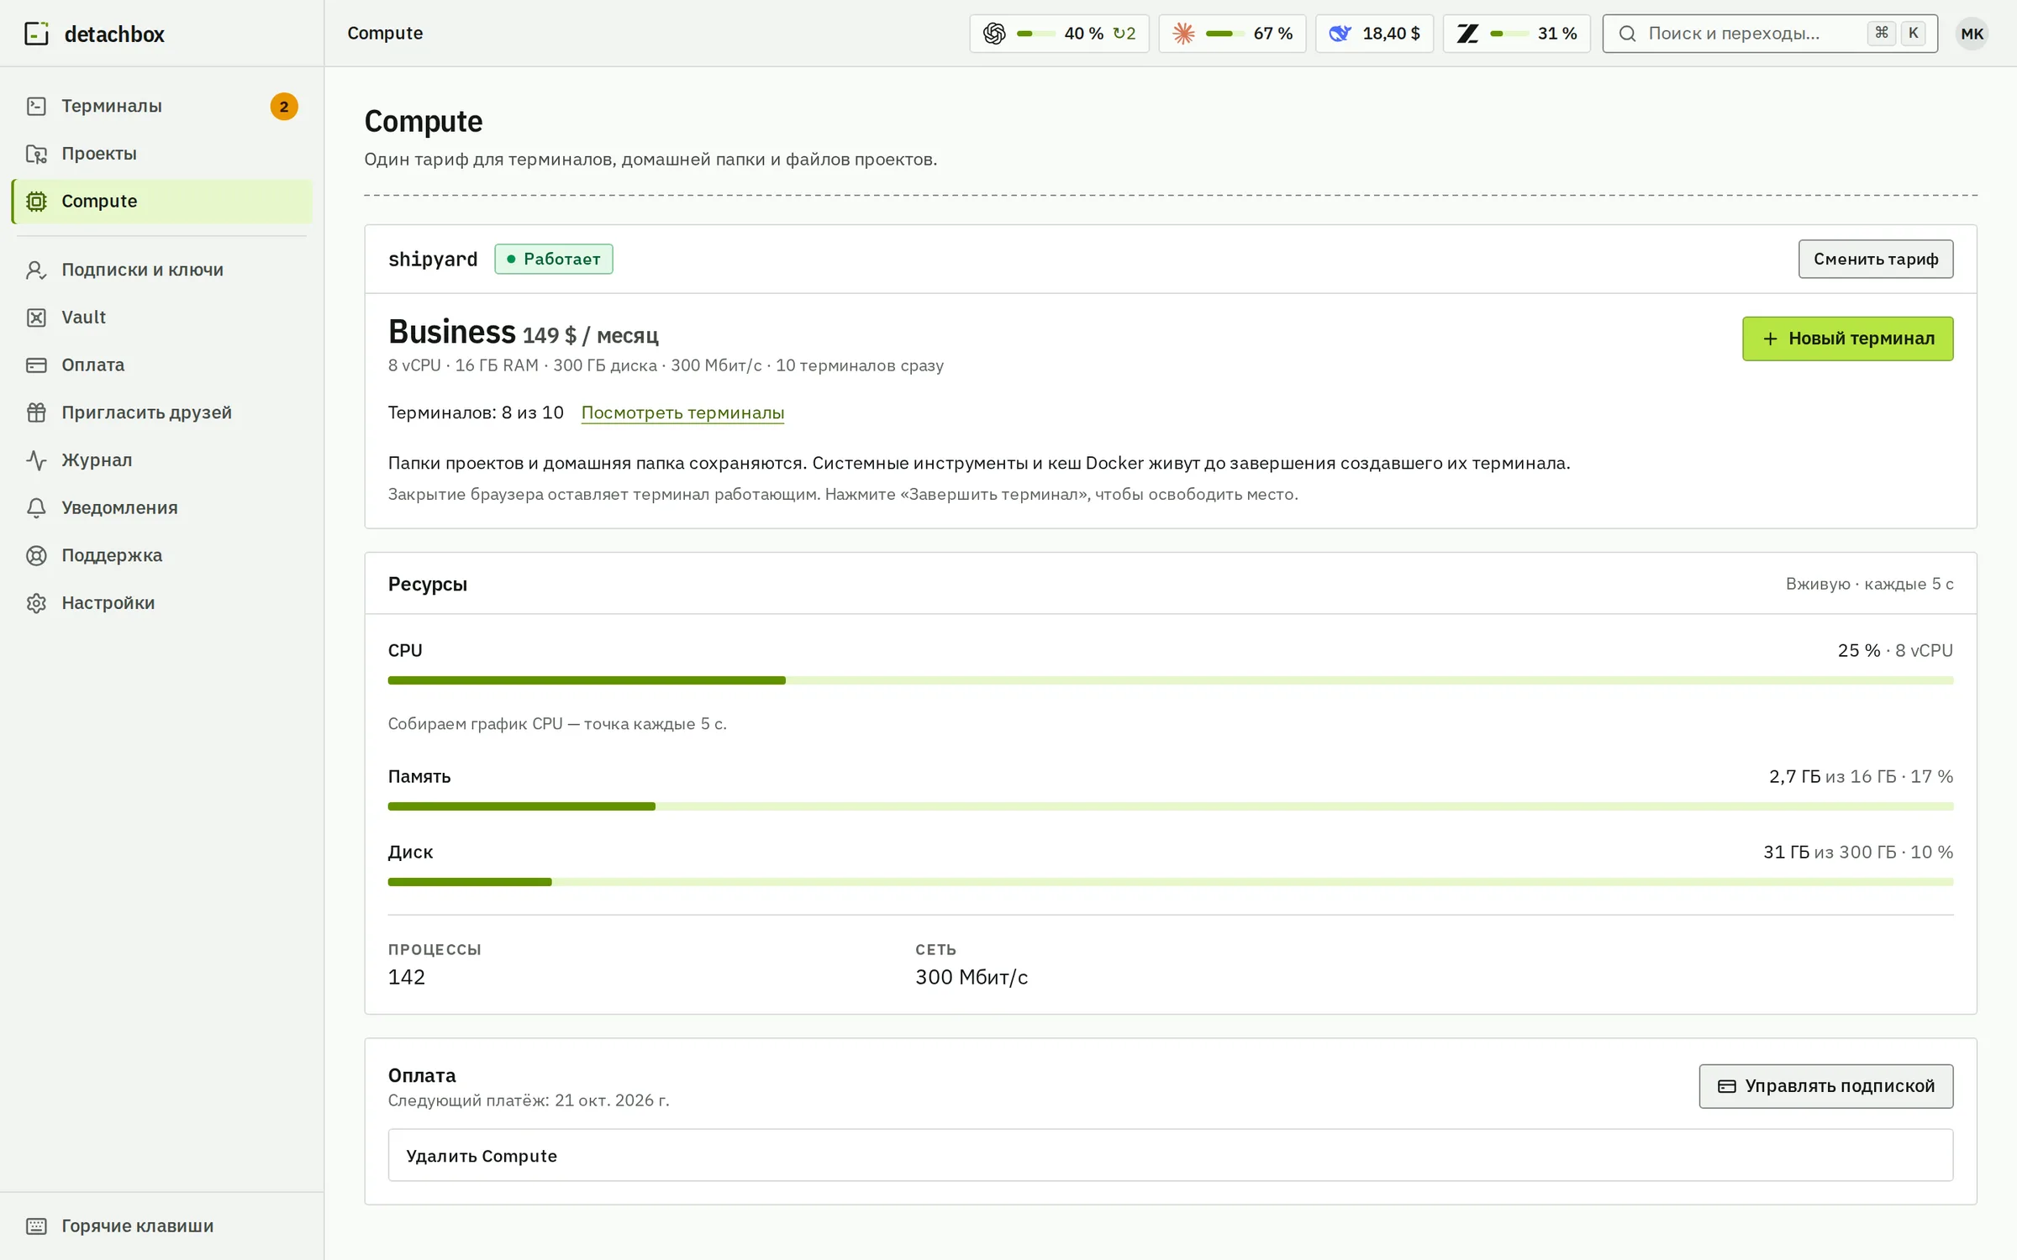Create a Новый терминал

[1847, 339]
